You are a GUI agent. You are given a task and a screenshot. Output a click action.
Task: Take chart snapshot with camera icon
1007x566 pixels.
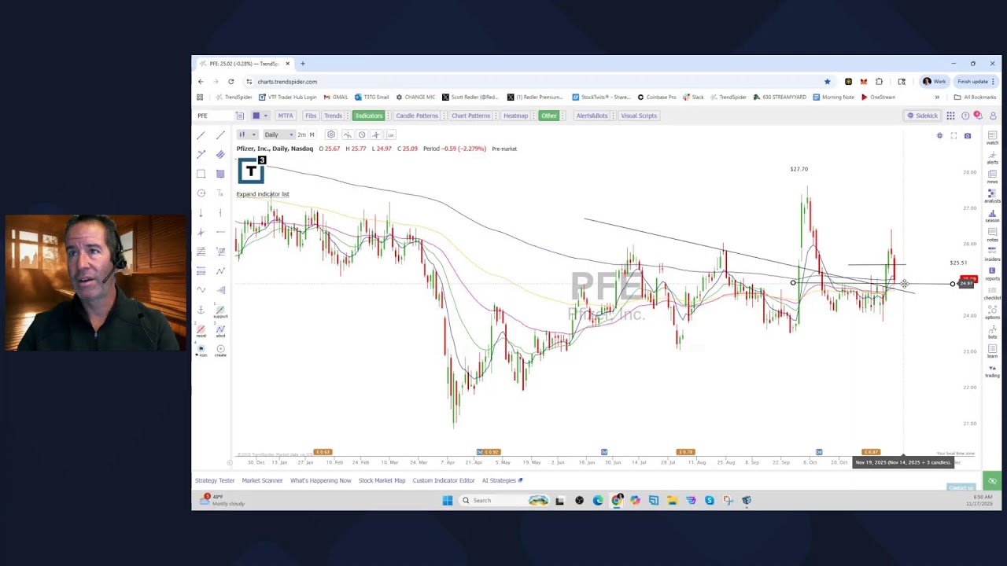pos(968,136)
